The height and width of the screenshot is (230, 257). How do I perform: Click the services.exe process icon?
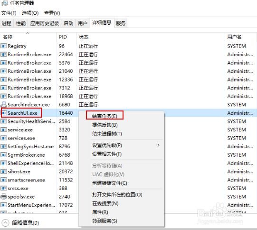click(4, 138)
